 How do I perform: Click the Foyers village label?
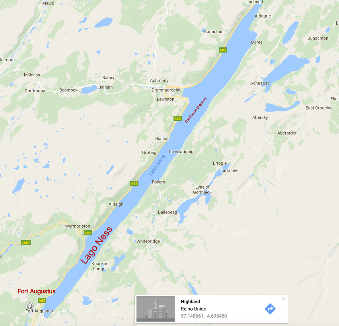click(x=158, y=182)
